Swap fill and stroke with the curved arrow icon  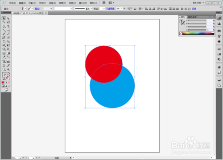coord(9,73)
